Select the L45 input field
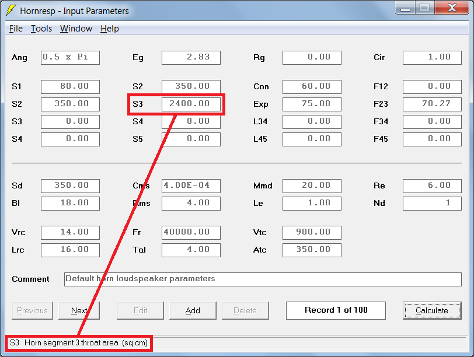 [312, 139]
